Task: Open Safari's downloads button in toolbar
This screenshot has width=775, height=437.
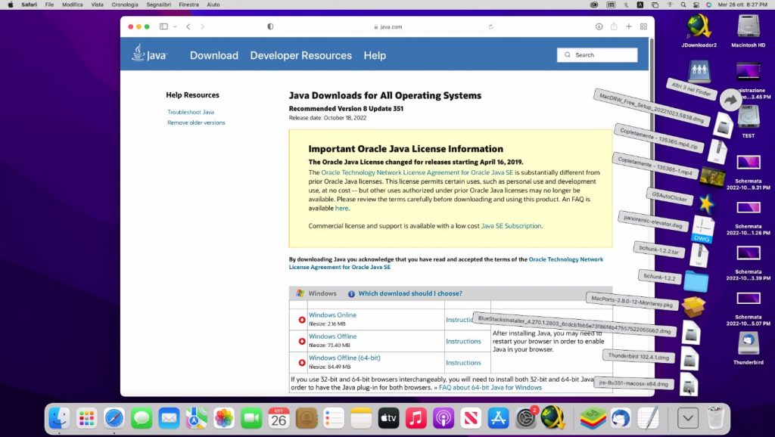Action: pos(599,26)
